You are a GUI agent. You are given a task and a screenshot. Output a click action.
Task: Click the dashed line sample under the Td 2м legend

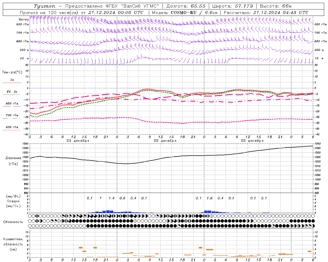pyautogui.click(x=12, y=95)
